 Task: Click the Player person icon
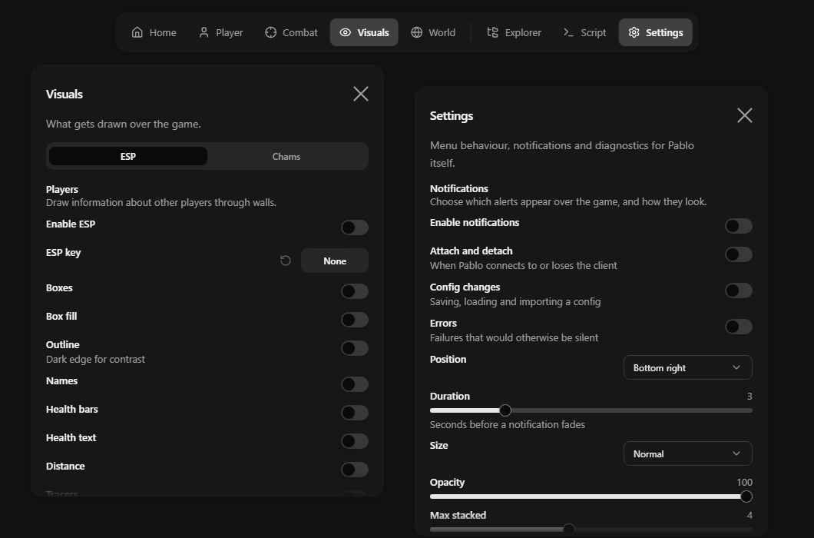pyautogui.click(x=203, y=32)
